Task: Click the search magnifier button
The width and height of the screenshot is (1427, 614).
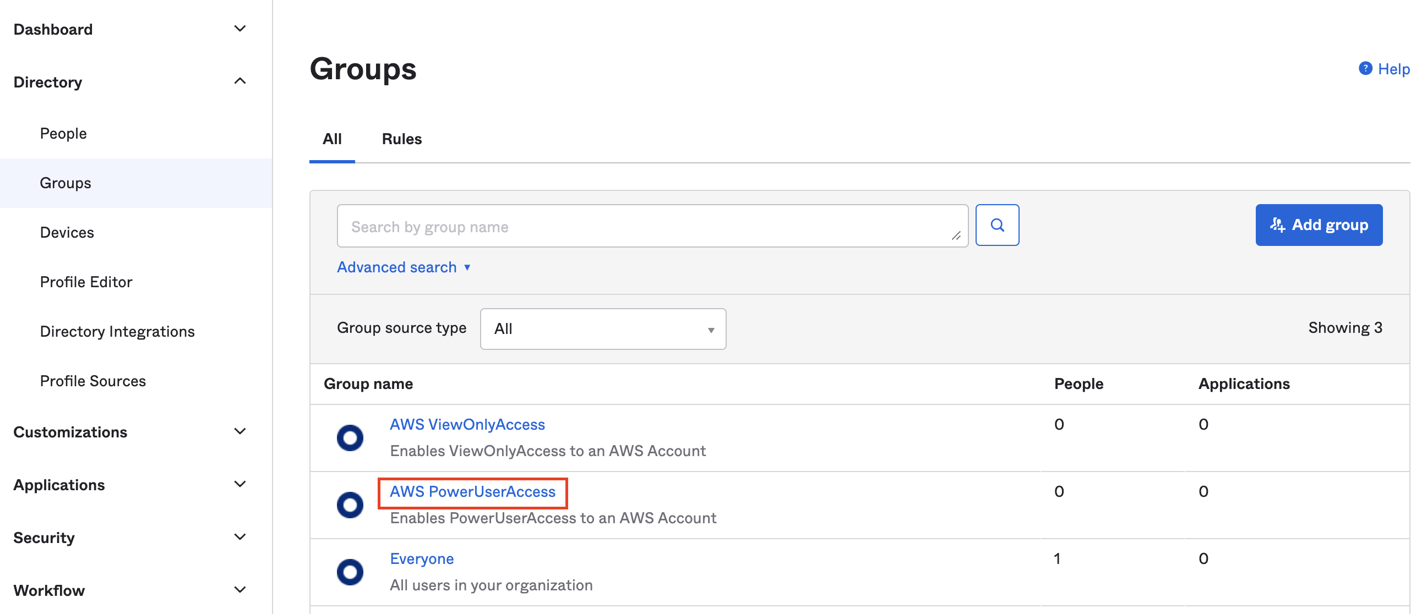Action: (996, 225)
